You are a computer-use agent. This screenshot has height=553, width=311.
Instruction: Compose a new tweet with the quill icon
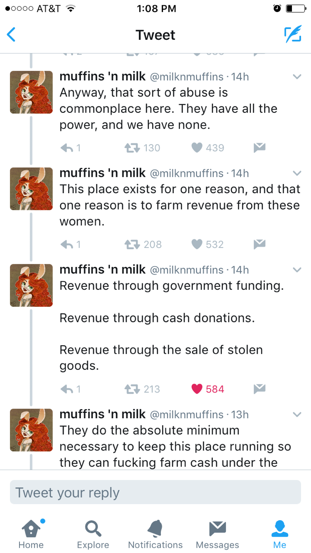(x=292, y=35)
